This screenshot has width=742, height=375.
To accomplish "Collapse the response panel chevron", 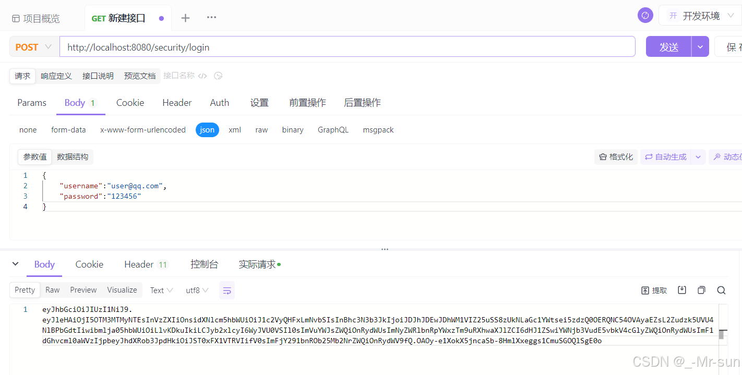I will 15,264.
